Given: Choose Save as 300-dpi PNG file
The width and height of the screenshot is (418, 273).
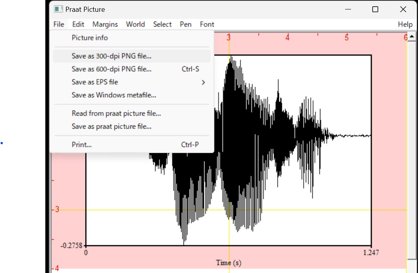Looking at the screenshot, I should [111, 56].
